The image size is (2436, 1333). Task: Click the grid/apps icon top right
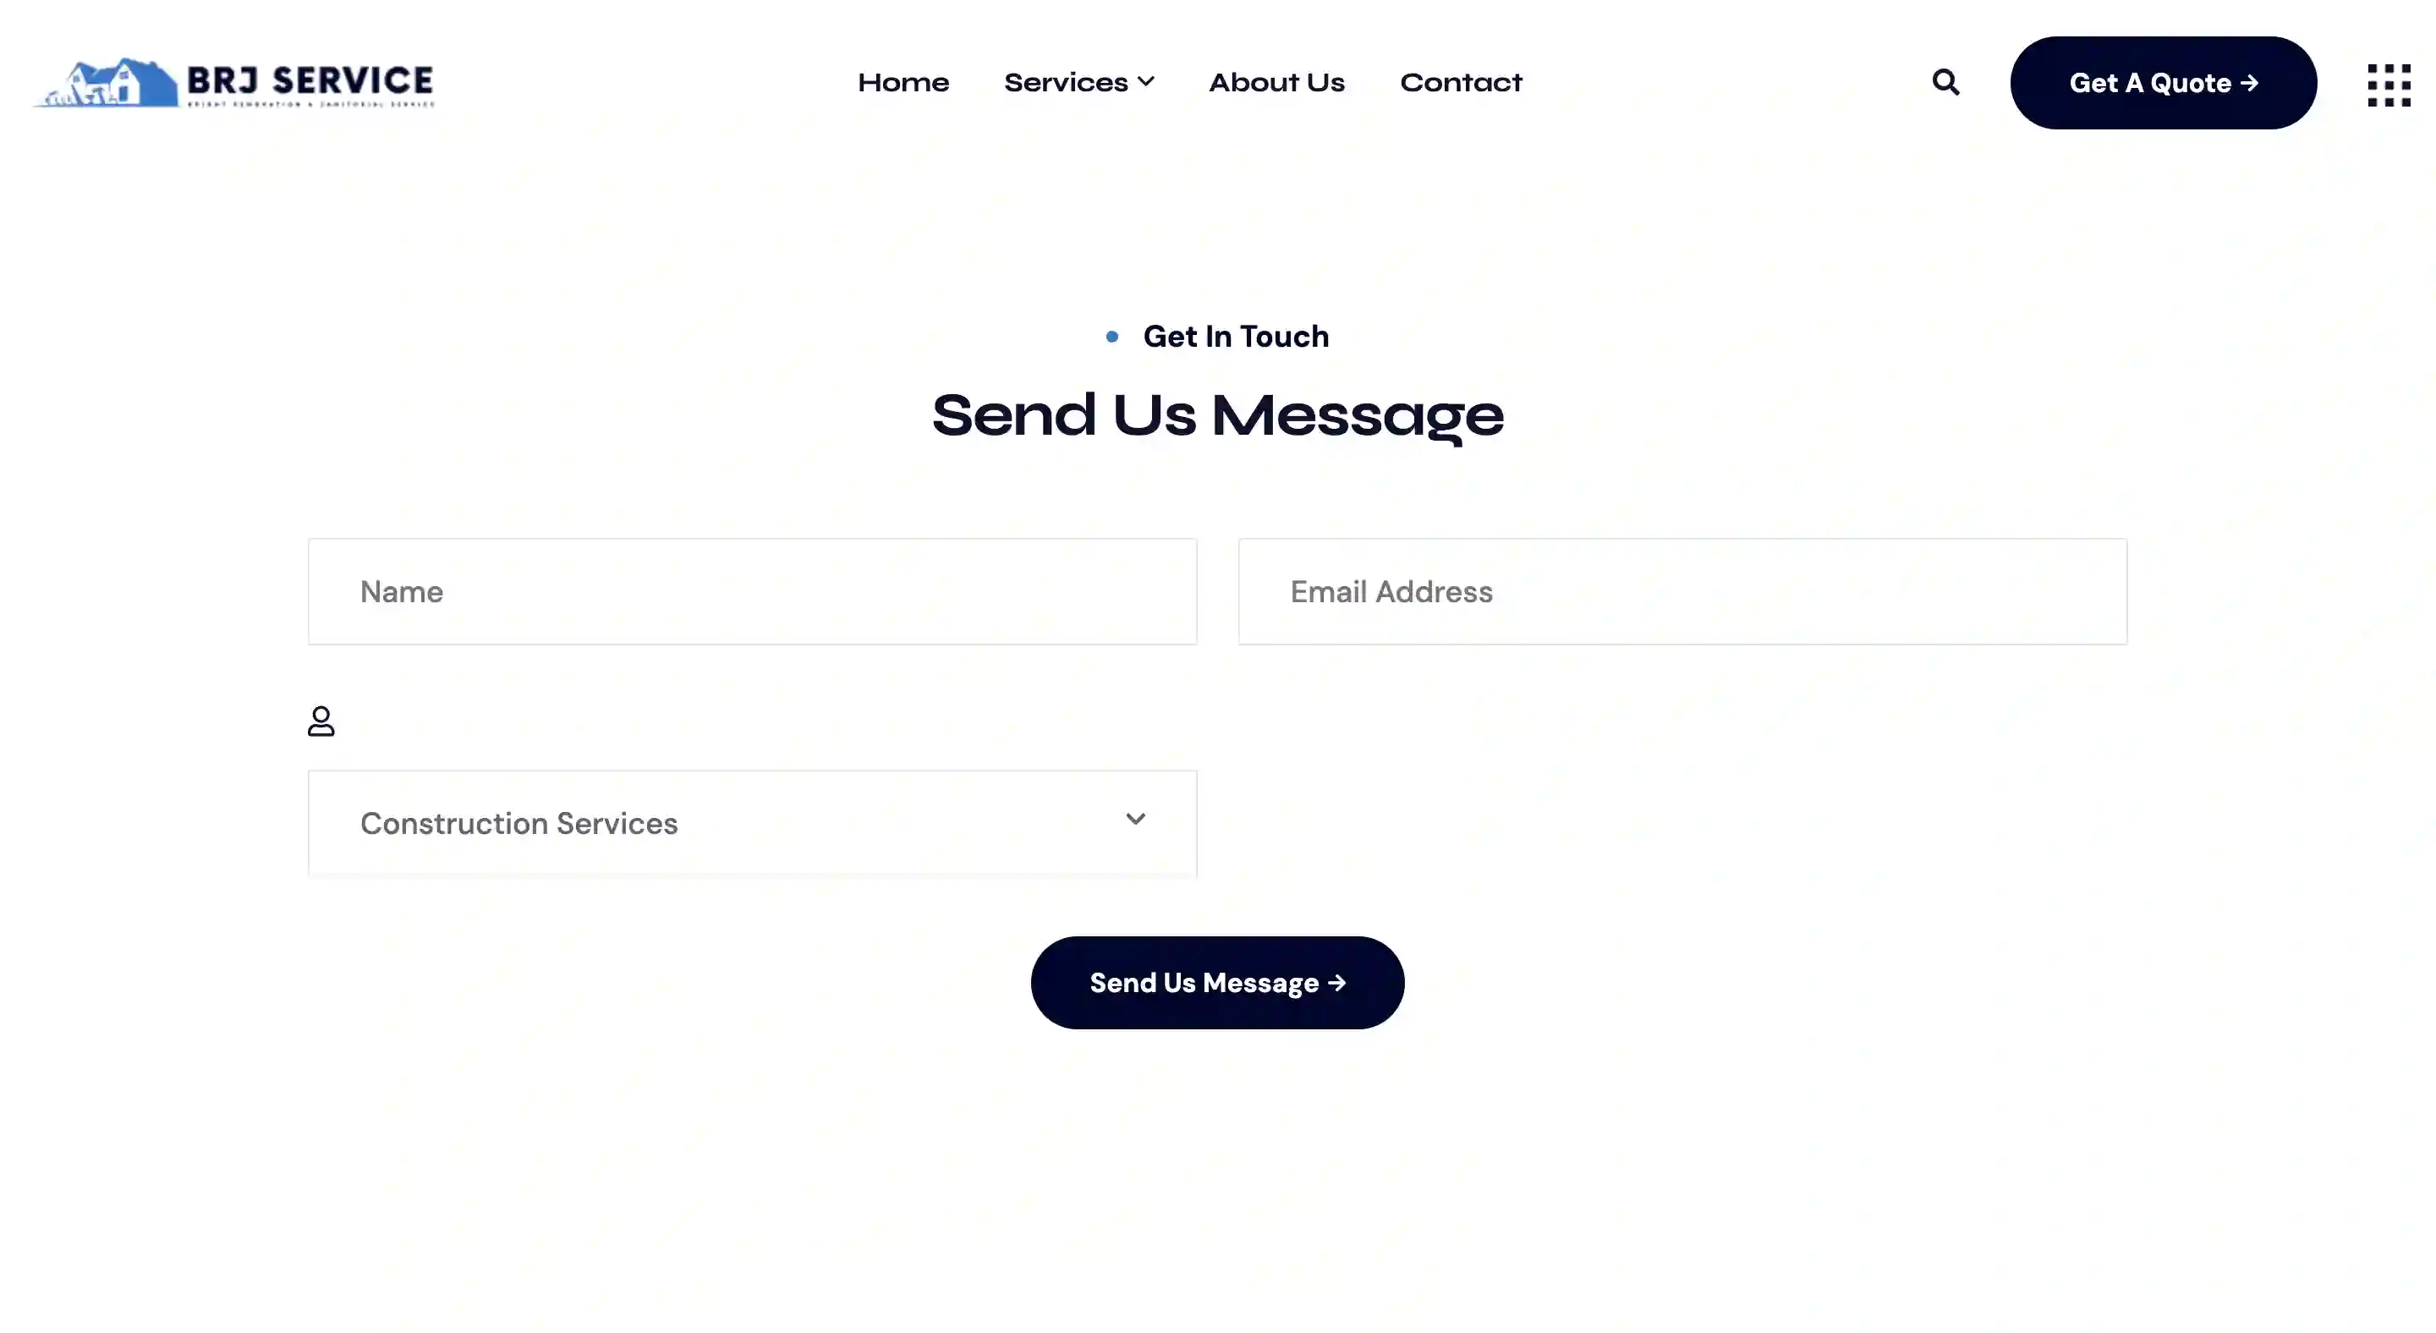2389,82
